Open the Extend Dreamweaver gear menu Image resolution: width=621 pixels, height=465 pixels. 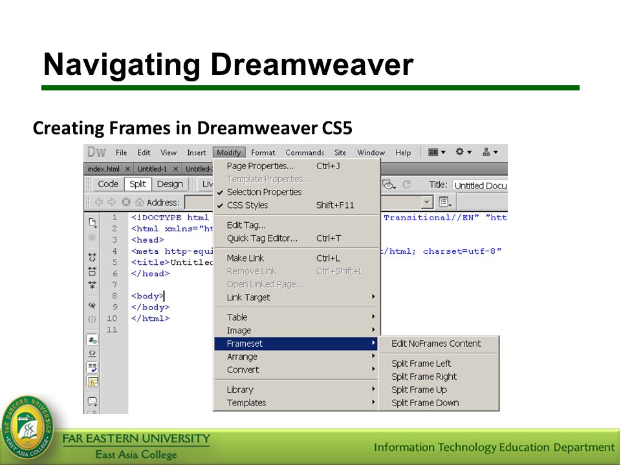point(463,151)
